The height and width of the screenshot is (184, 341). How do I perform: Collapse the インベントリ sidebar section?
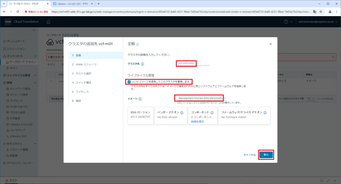coord(35,56)
